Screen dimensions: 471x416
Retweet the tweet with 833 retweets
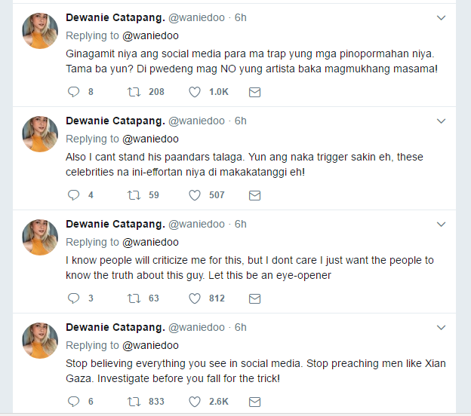[x=134, y=401]
